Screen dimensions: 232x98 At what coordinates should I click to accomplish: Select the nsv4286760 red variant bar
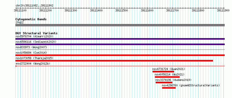pos(169,88)
